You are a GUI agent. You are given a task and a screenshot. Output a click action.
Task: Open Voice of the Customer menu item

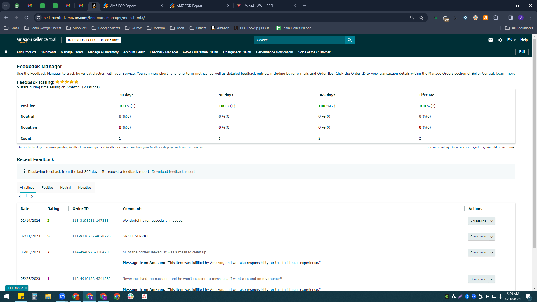click(314, 52)
